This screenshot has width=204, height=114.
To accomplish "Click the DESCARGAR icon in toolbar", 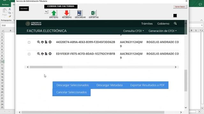I will coord(79,13).
